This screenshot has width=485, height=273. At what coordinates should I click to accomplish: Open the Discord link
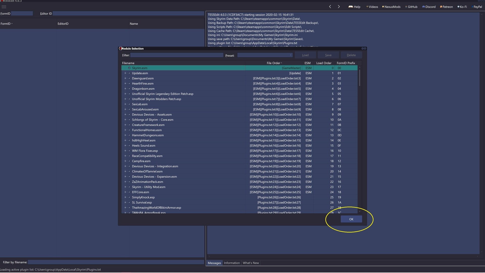429,7
